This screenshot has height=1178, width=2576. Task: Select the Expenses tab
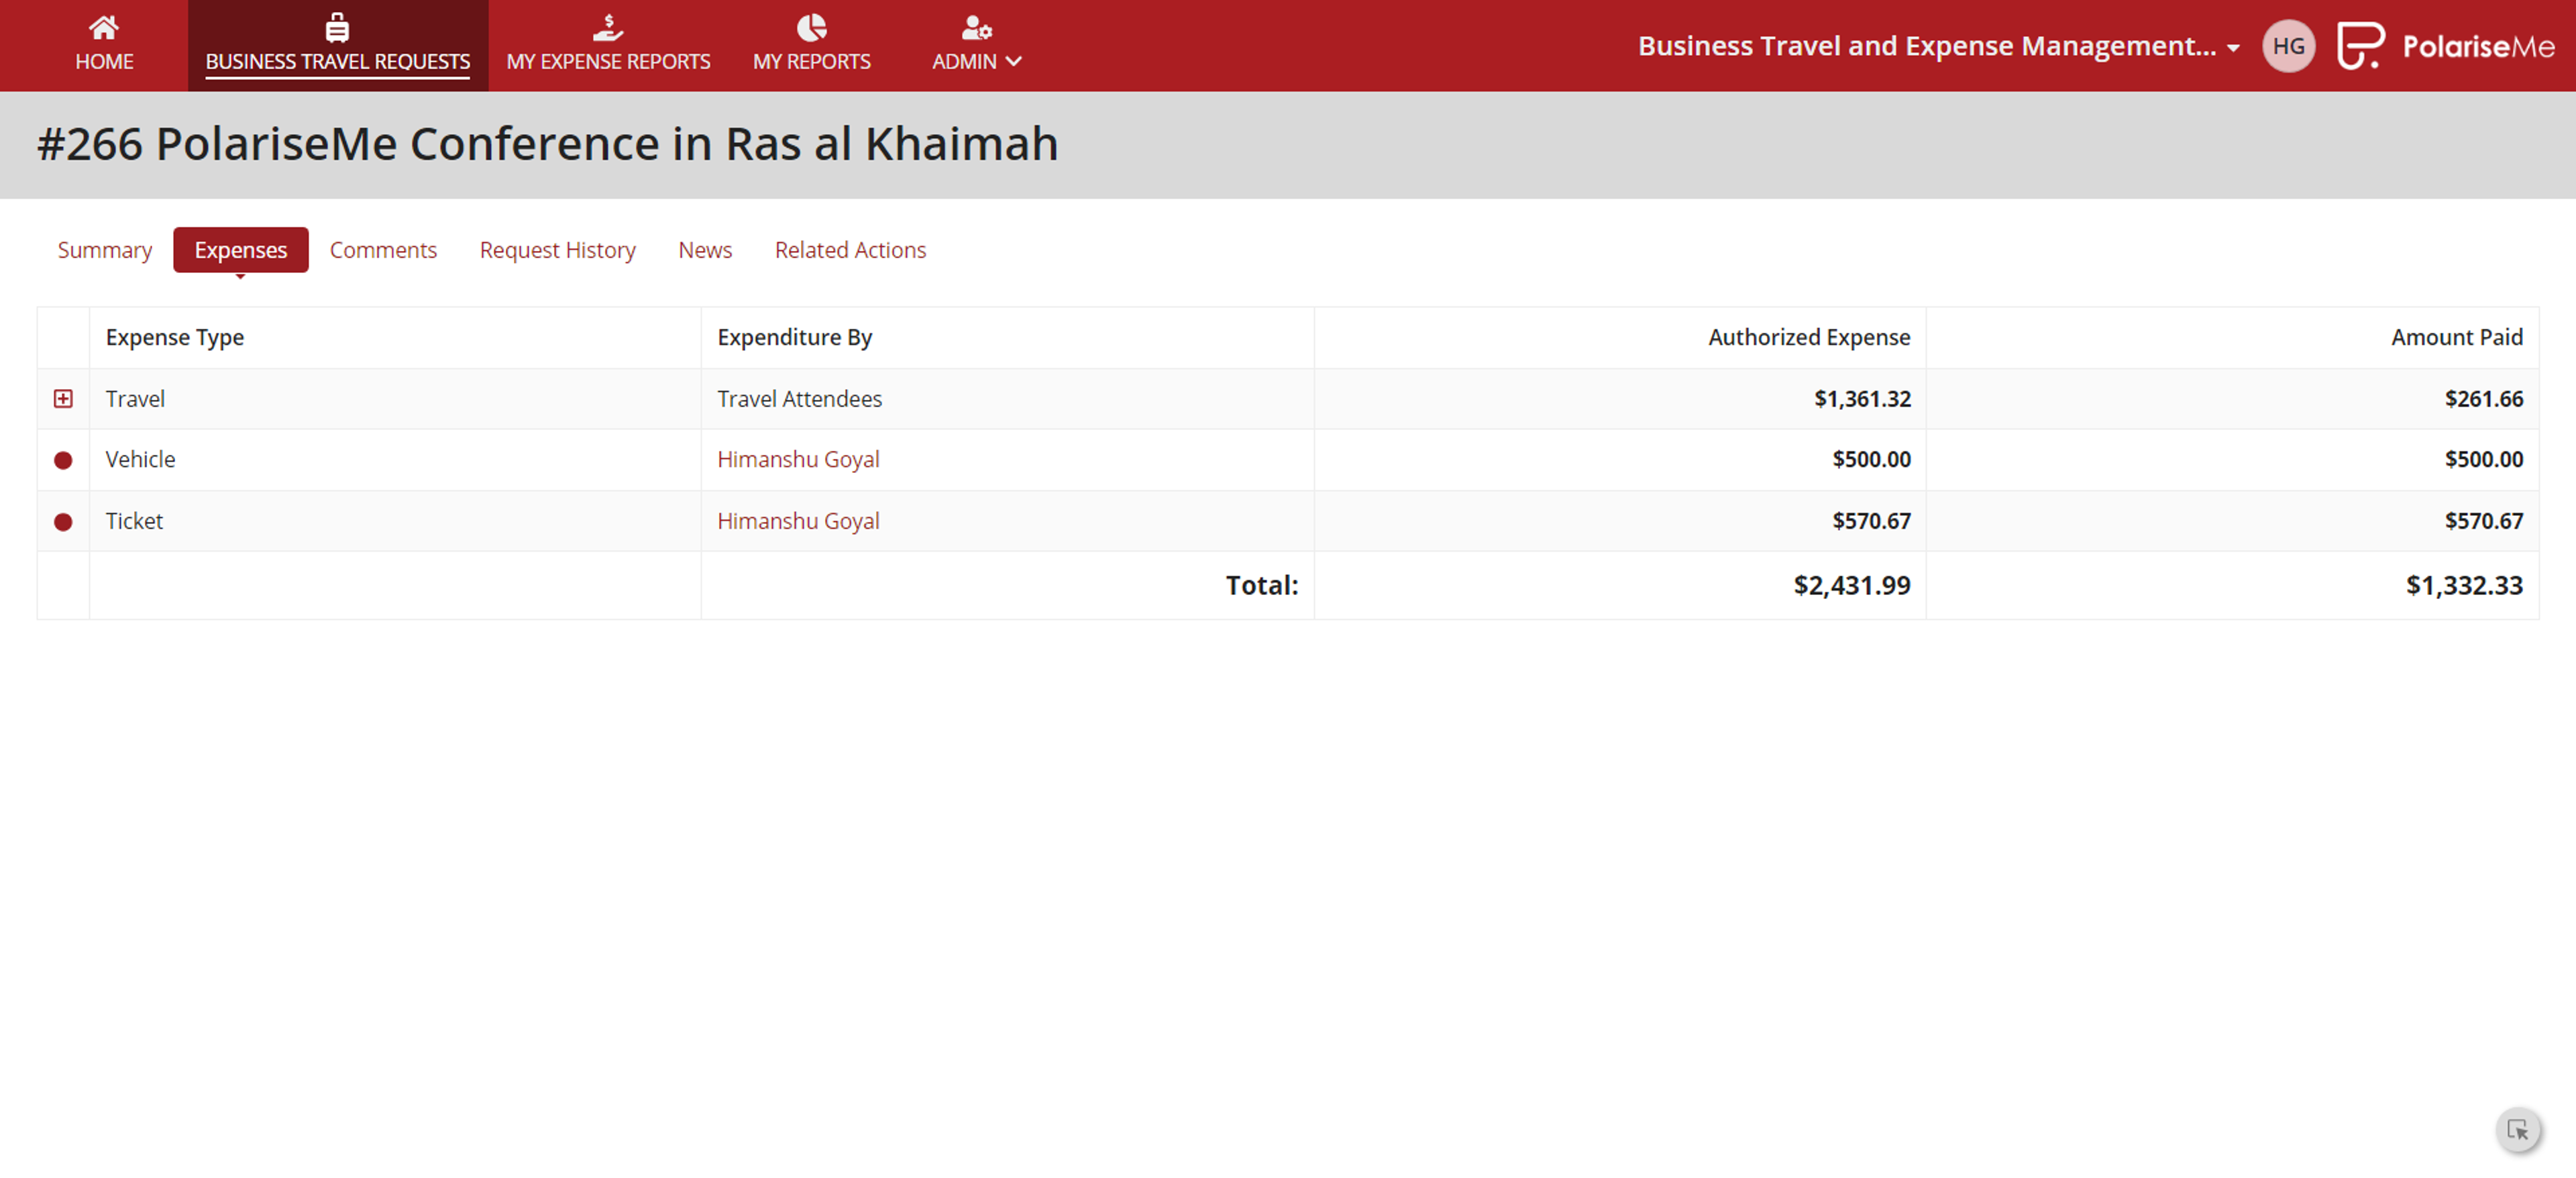click(240, 250)
